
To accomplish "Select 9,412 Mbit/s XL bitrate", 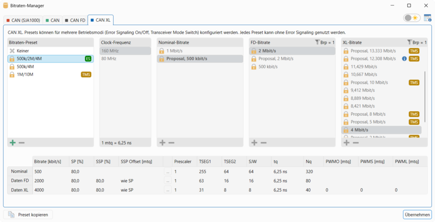I will click(x=382, y=90).
